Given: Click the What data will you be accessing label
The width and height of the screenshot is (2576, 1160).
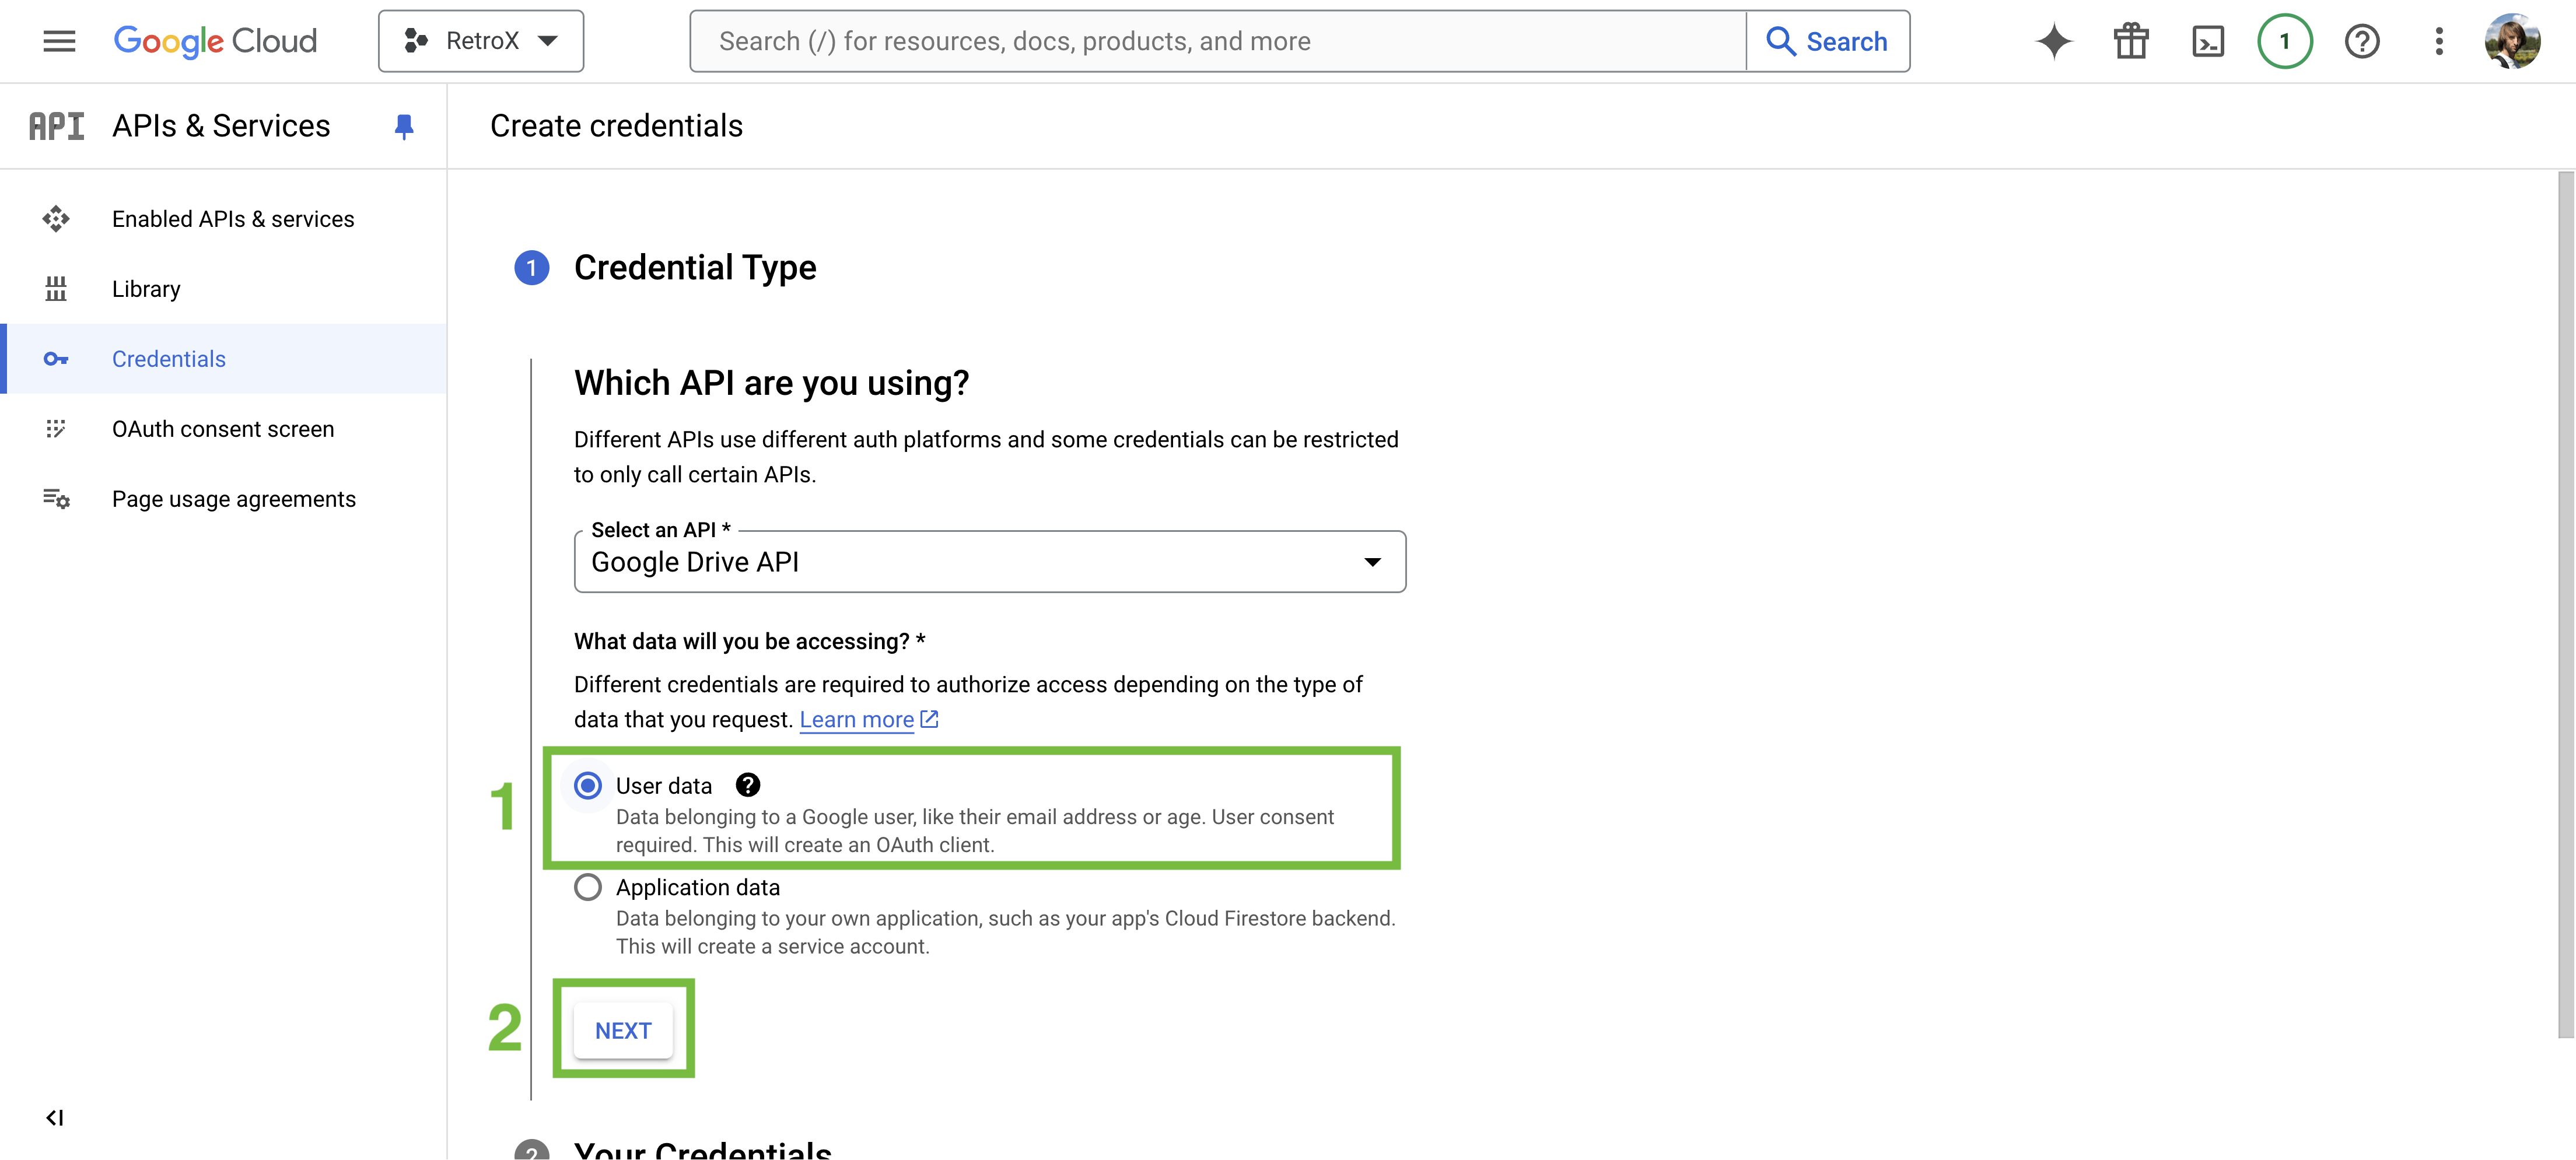Looking at the screenshot, I should [x=750, y=641].
